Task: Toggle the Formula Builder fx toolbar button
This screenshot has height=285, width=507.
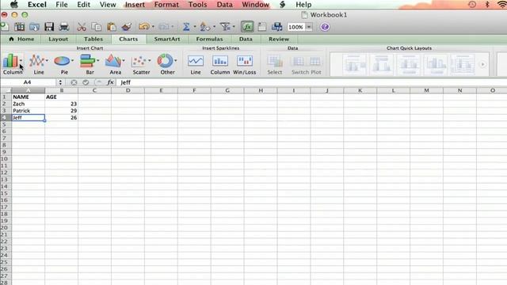Action: click(x=247, y=27)
